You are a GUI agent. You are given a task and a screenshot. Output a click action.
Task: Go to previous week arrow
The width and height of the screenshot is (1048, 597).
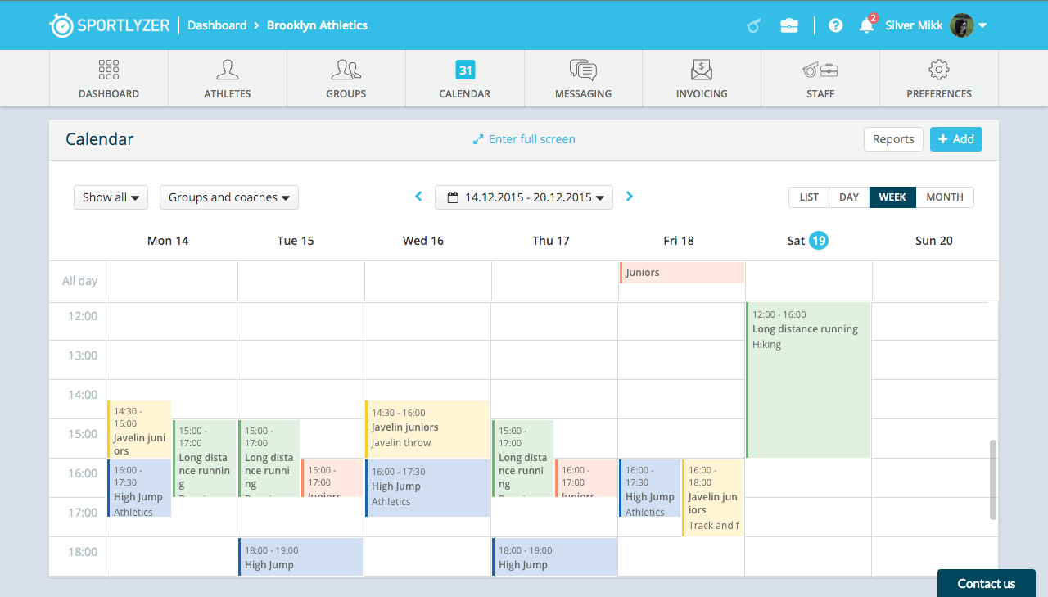[418, 197]
